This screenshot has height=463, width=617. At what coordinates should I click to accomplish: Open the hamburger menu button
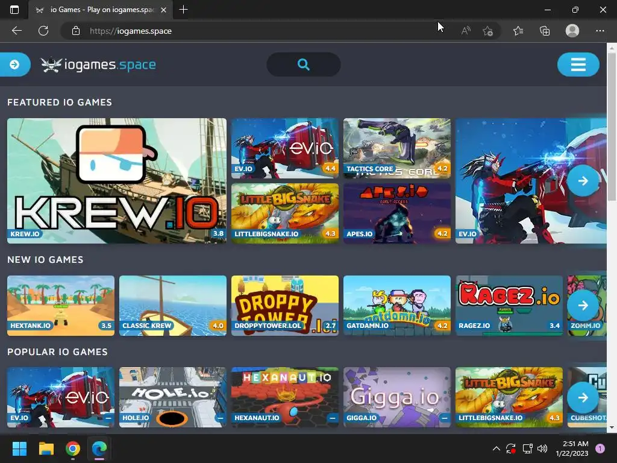coord(578,65)
